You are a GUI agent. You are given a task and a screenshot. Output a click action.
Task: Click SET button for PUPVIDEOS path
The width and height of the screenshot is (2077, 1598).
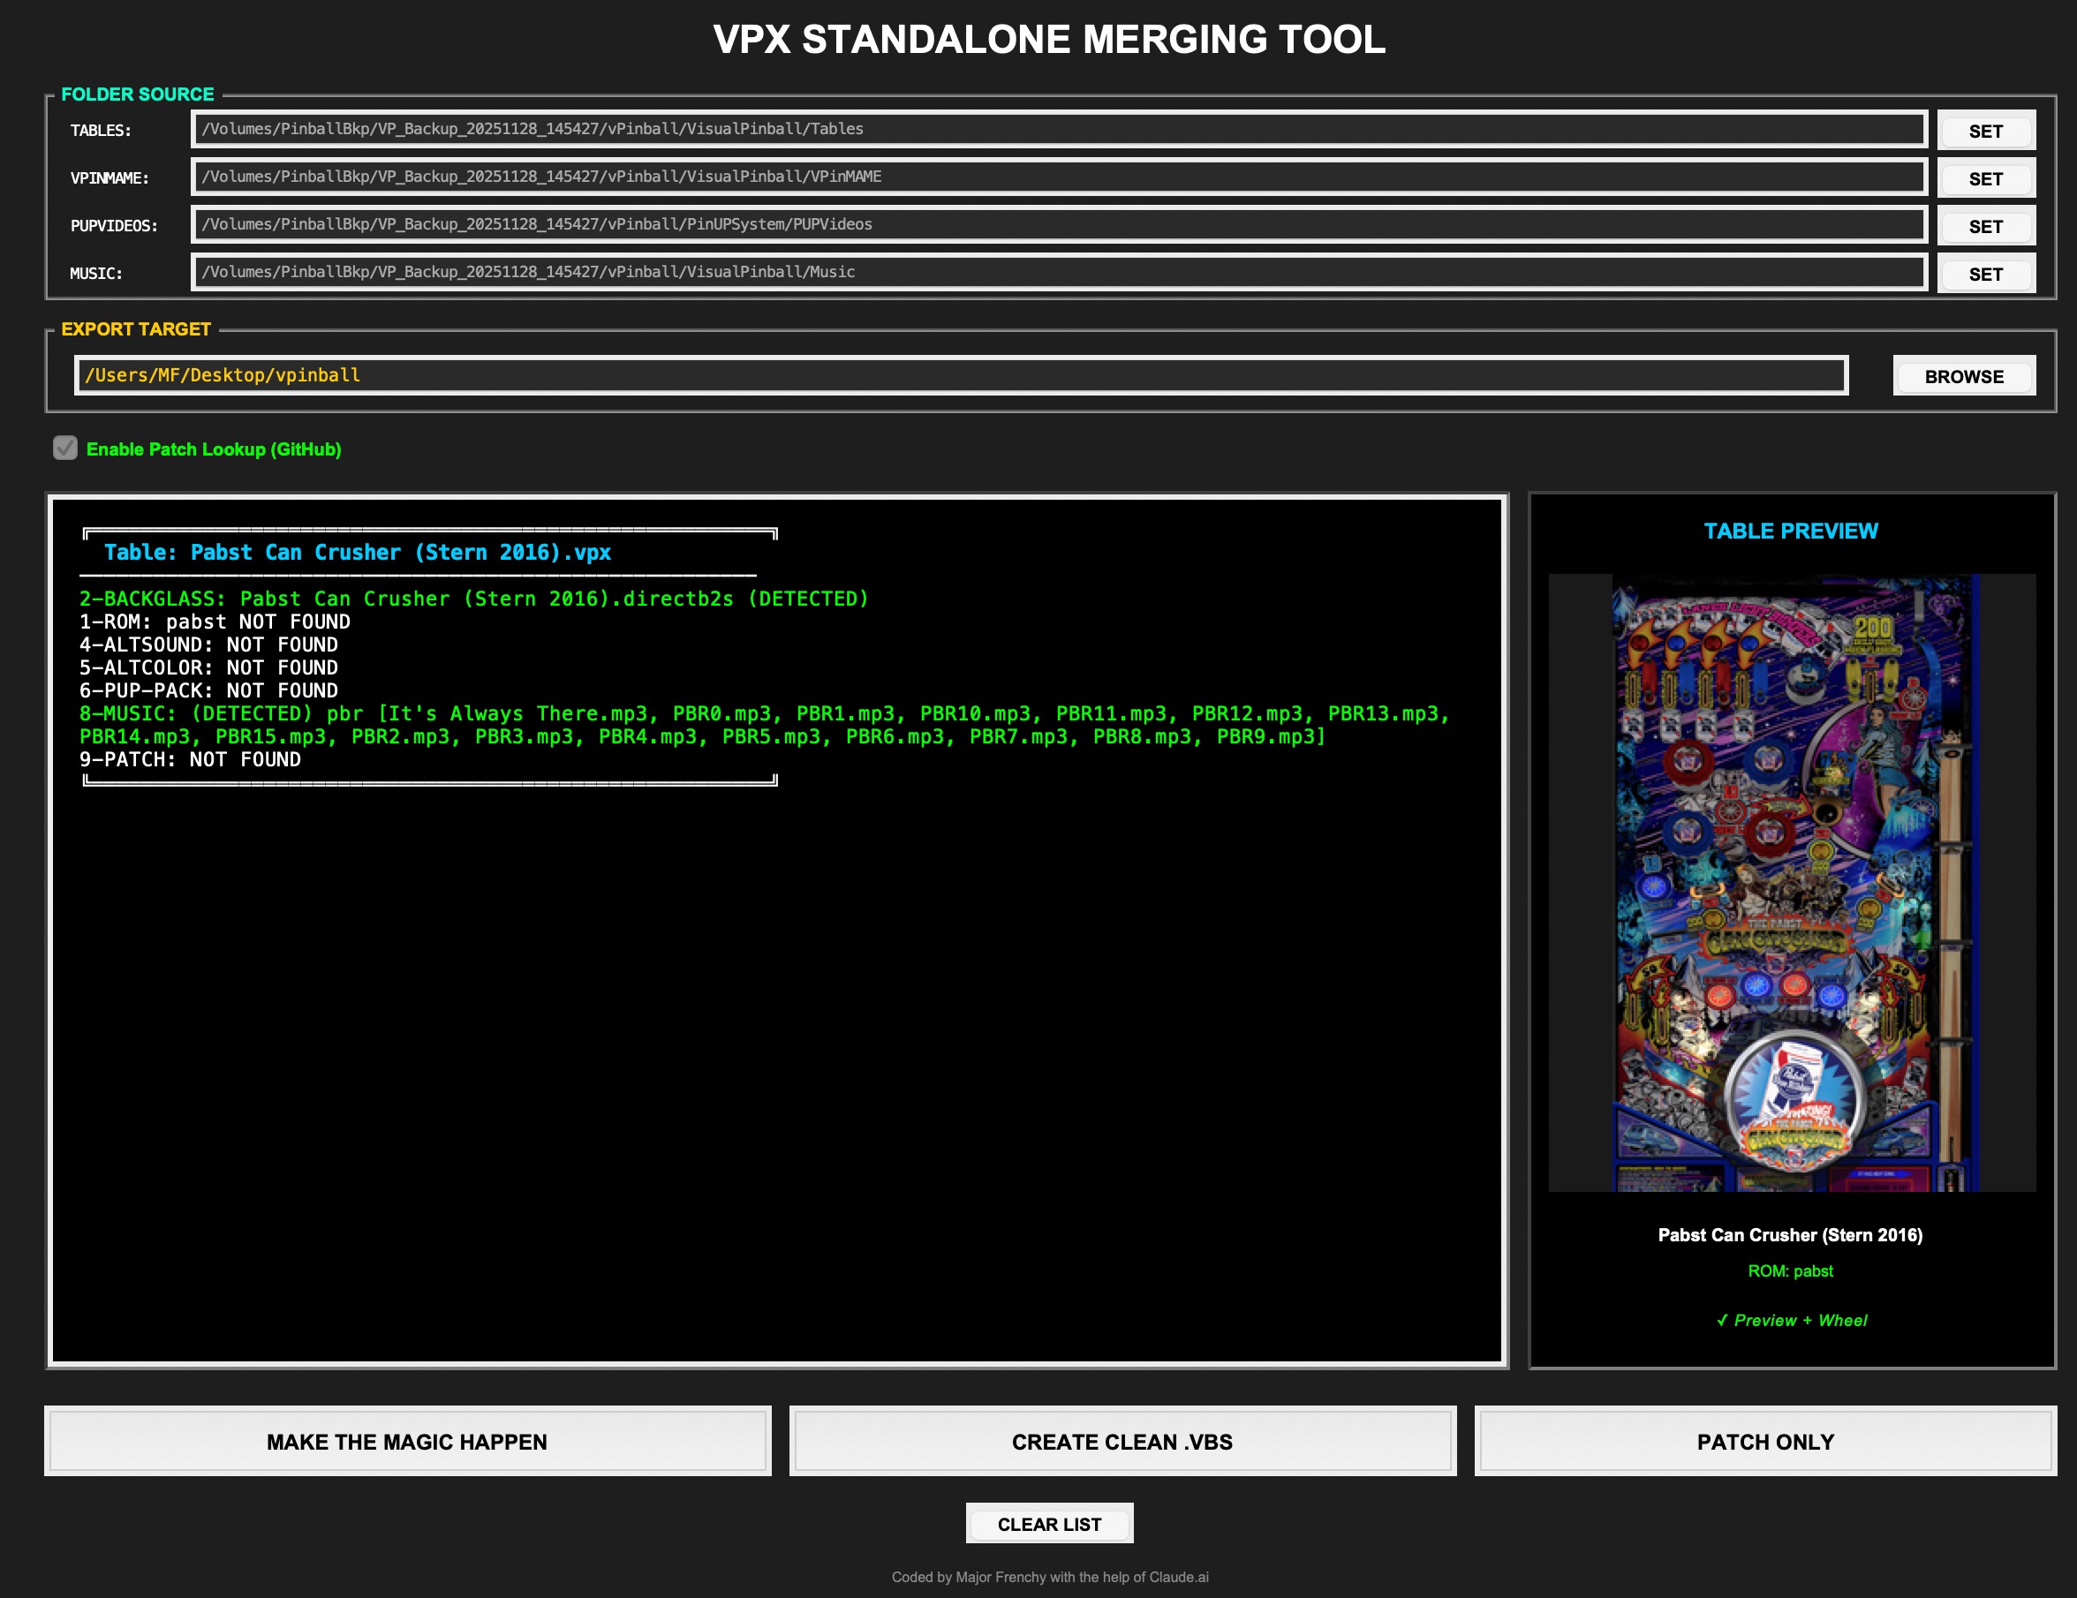pyautogui.click(x=1985, y=226)
